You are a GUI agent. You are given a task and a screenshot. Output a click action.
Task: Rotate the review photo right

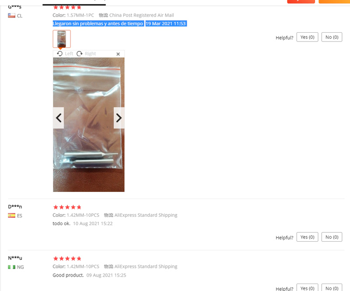(x=86, y=54)
